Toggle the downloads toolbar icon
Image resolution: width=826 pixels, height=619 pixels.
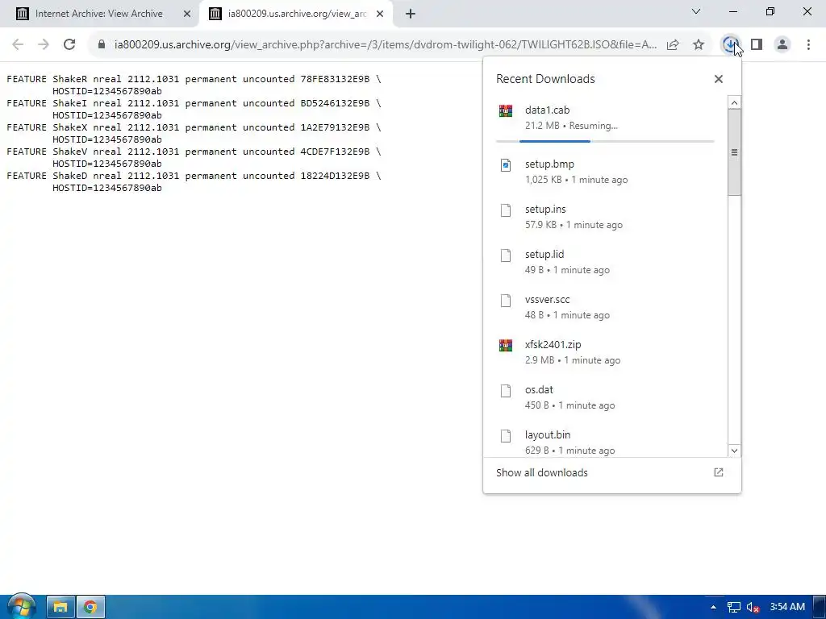(x=729, y=45)
